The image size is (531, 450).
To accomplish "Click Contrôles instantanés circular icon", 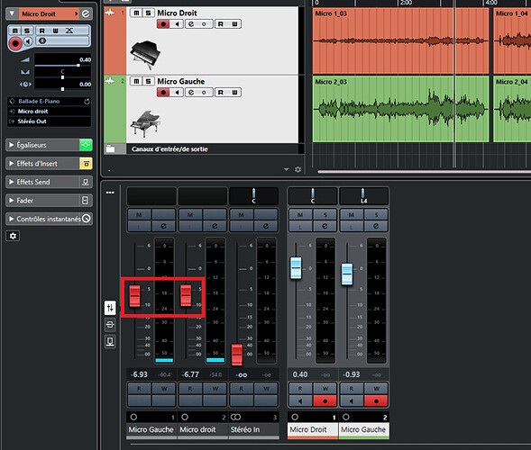I will click(x=87, y=219).
